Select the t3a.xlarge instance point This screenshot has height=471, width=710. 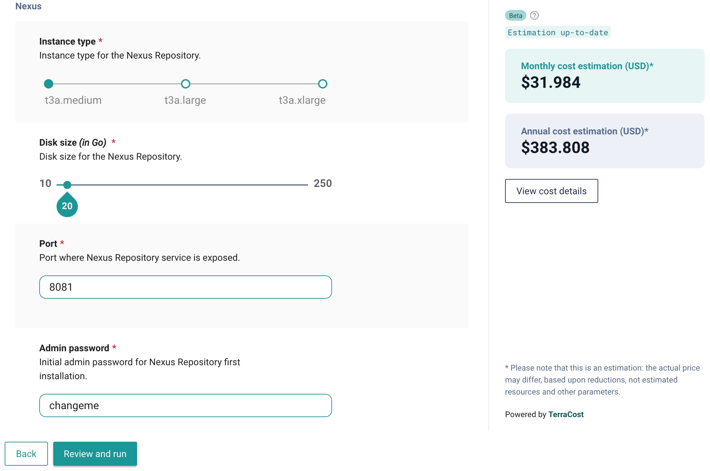tap(322, 84)
